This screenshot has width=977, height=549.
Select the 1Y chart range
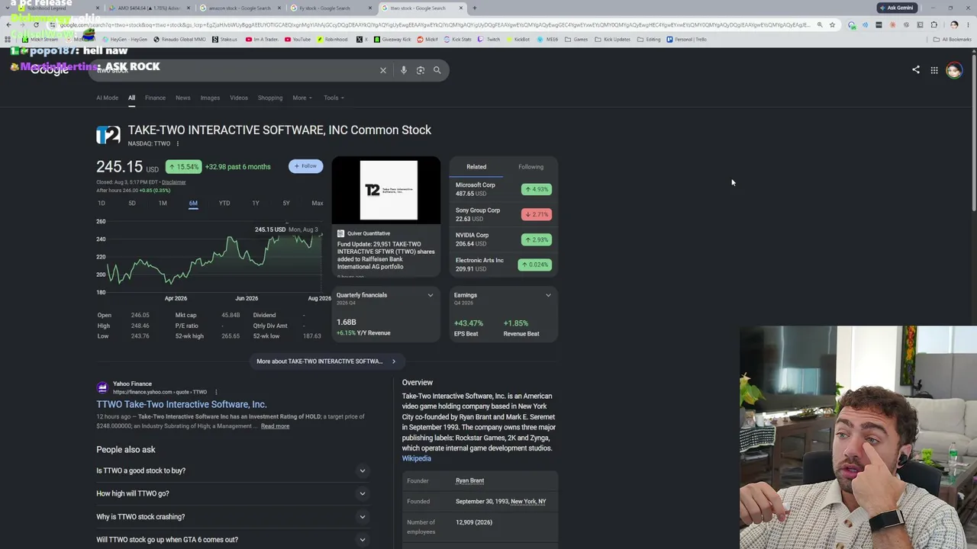coord(256,203)
